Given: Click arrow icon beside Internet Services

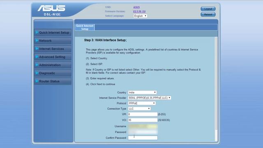Looking at the screenshot, I should (37, 49).
